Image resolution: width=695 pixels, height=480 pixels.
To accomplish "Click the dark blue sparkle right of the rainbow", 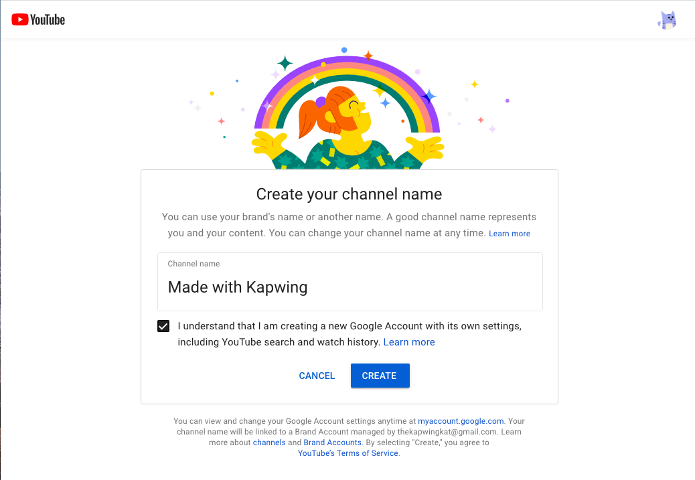I will pos(429,96).
